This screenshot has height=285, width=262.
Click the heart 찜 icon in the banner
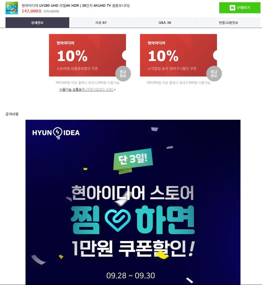[x=118, y=220]
